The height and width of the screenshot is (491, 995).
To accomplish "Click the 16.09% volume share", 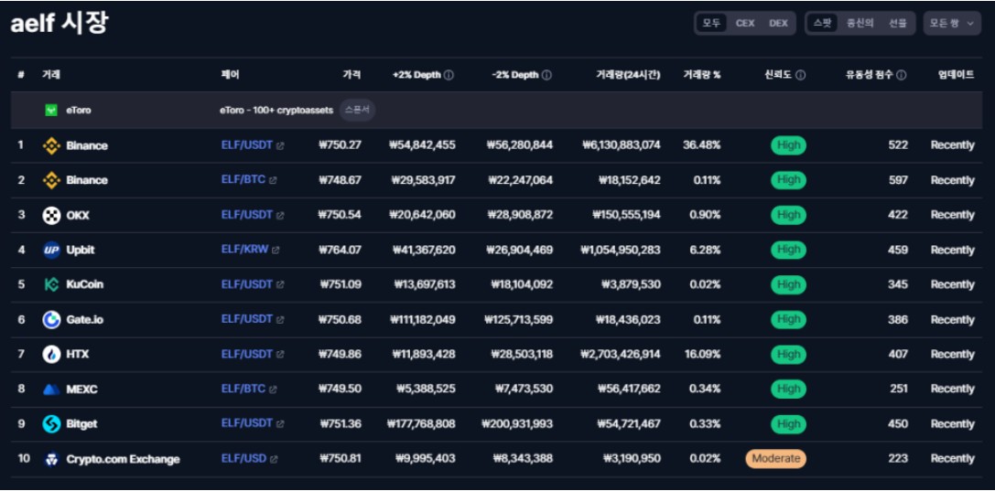I will click(702, 355).
